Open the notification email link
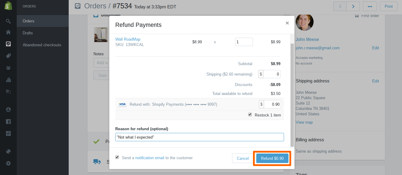 [x=150, y=158]
